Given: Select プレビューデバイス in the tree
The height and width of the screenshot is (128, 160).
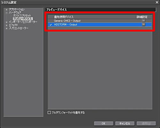Looking at the screenshot, I should pos(23,19).
